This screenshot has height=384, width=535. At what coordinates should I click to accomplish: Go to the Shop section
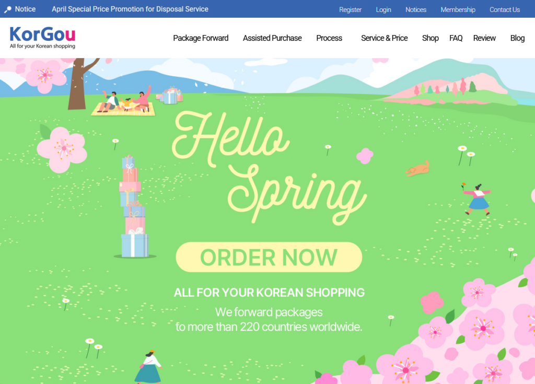[431, 38]
